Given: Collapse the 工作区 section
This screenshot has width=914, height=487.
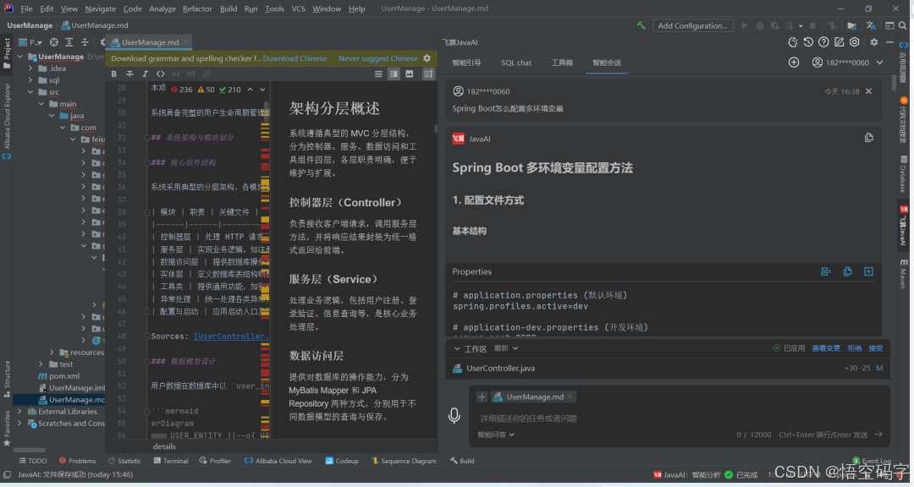Looking at the screenshot, I should tap(457, 348).
